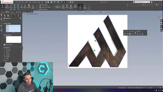
Task: Expand the Convert Entities dropdown arrow
Action: 29,10
